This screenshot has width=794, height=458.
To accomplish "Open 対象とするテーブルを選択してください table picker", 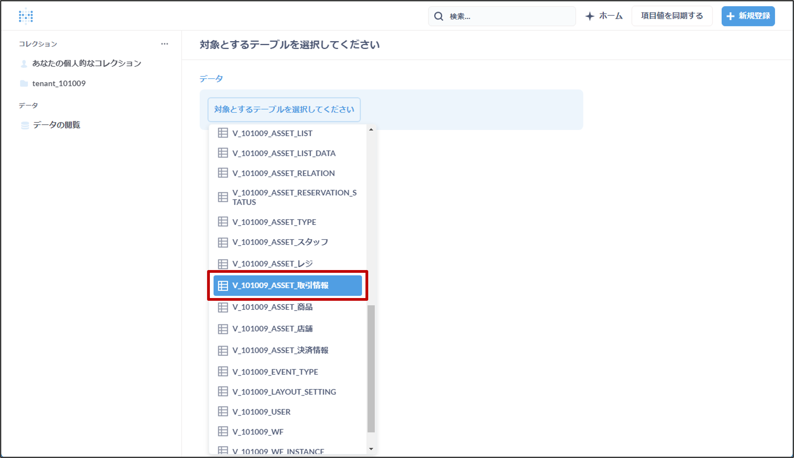I will pos(284,109).
